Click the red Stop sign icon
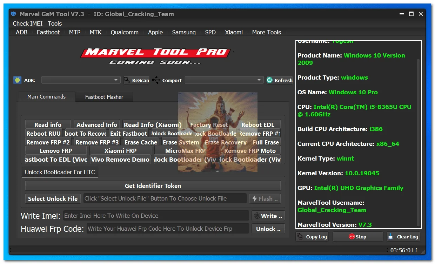 pyautogui.click(x=352, y=237)
